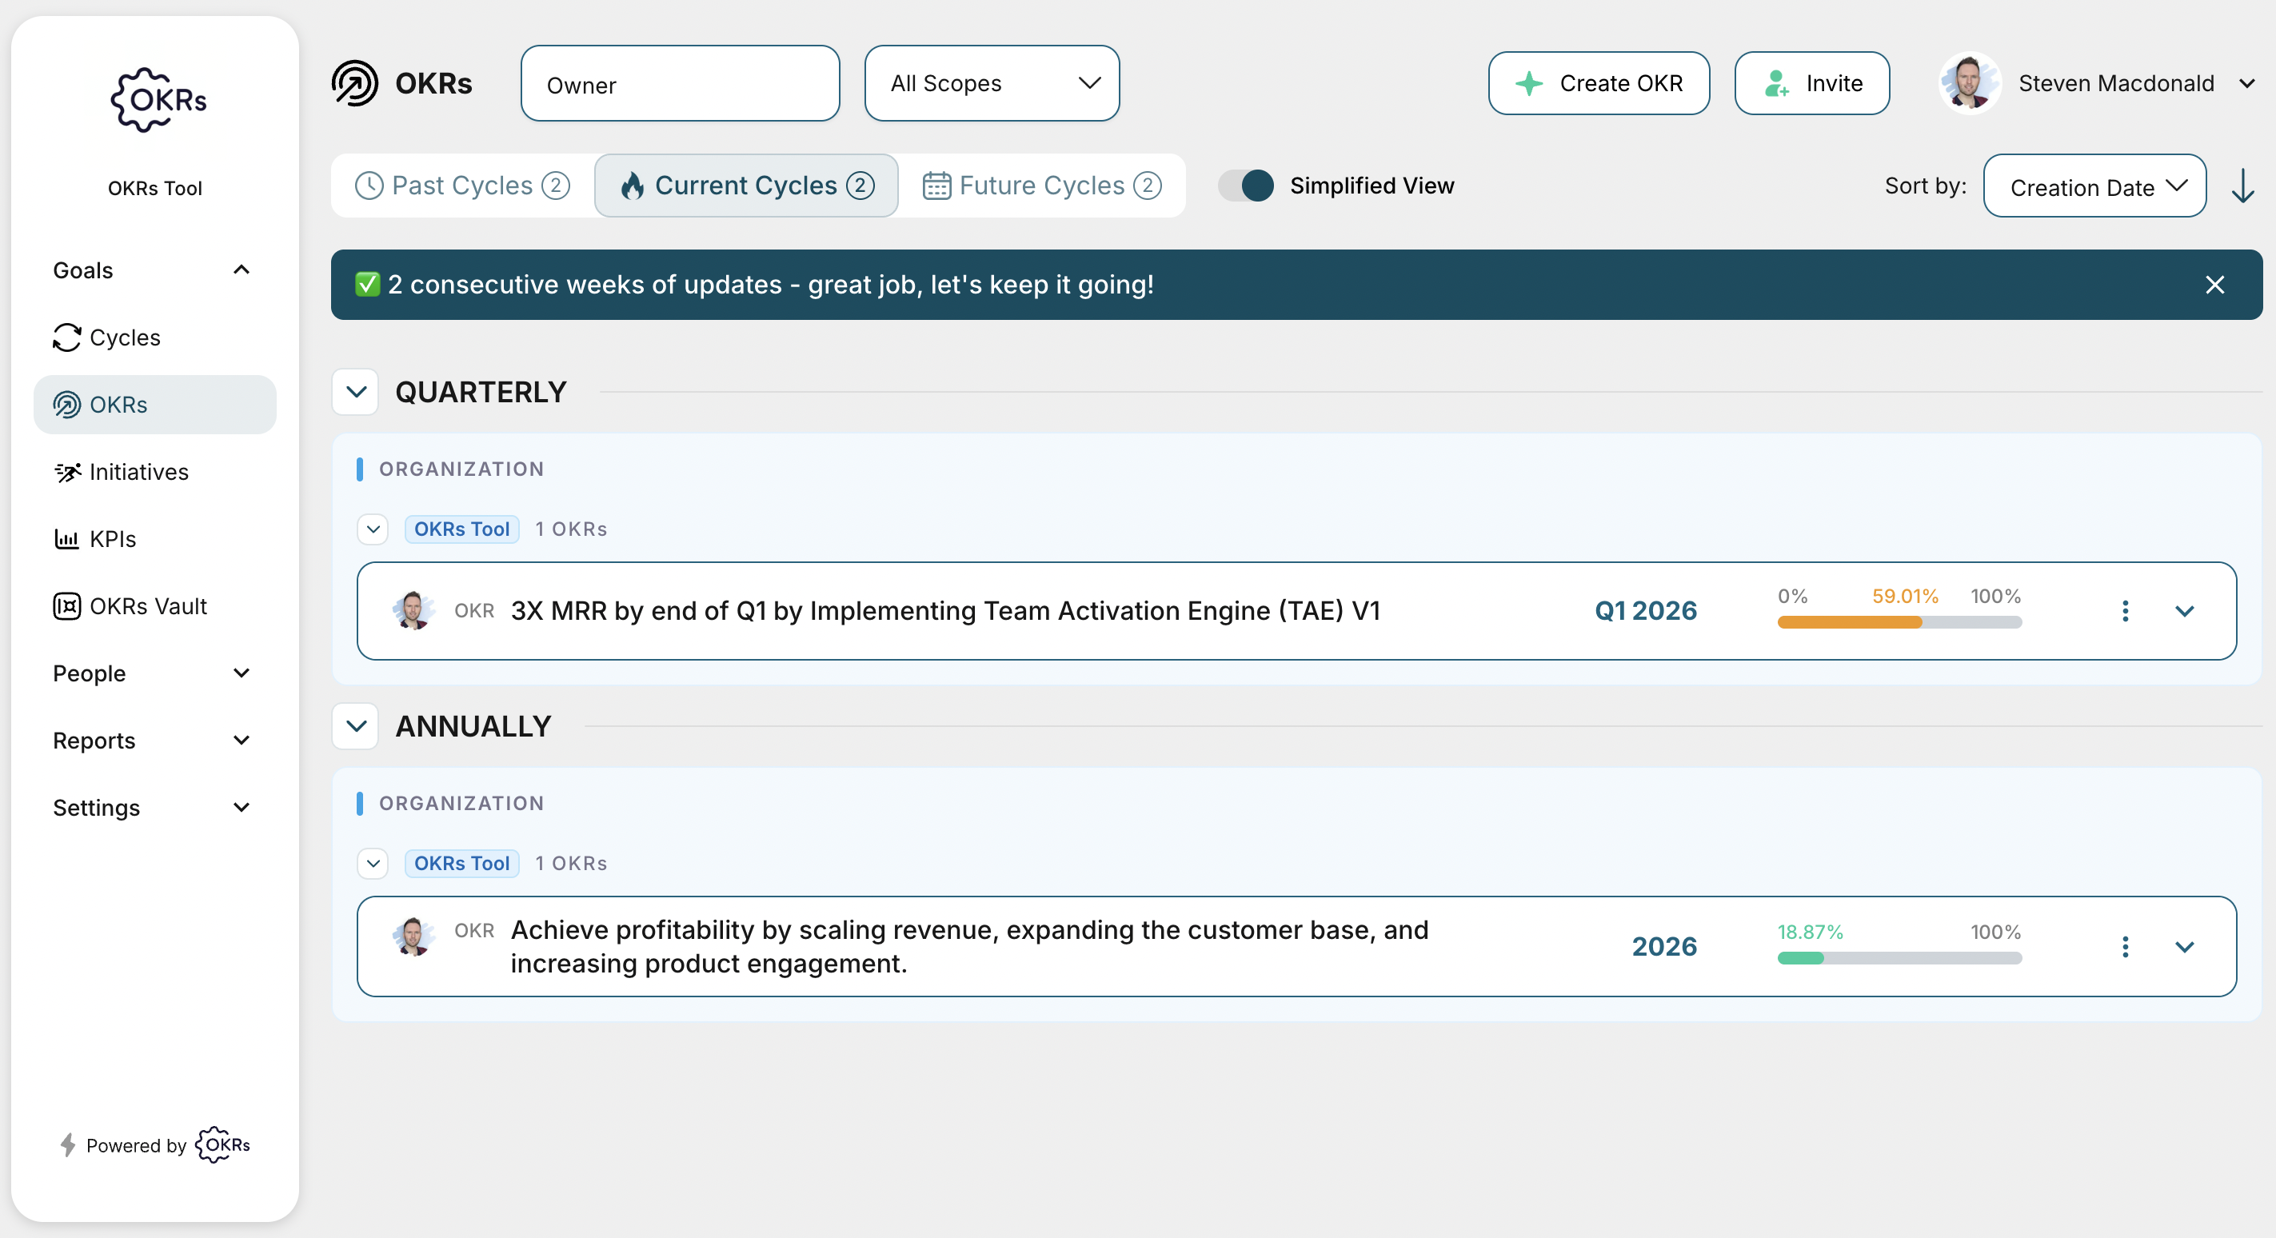Click the OKRs logo at top of sidebar

click(158, 99)
